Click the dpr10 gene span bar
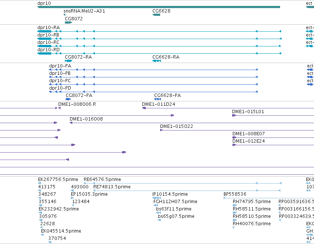314x244 pixels. click(x=159, y=7)
